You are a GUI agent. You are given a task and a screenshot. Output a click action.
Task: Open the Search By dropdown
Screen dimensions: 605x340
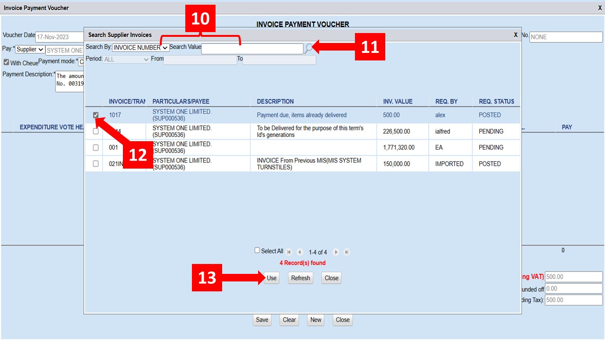point(140,48)
